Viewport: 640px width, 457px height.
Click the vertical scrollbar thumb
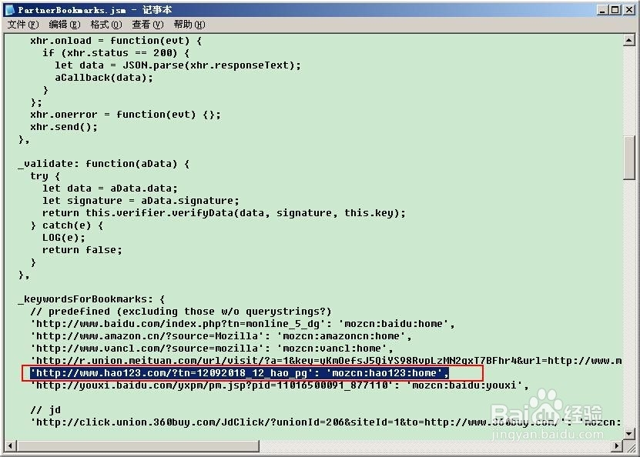click(x=628, y=158)
